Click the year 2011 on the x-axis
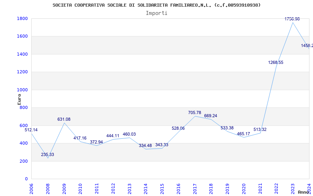 click(x=97, y=189)
